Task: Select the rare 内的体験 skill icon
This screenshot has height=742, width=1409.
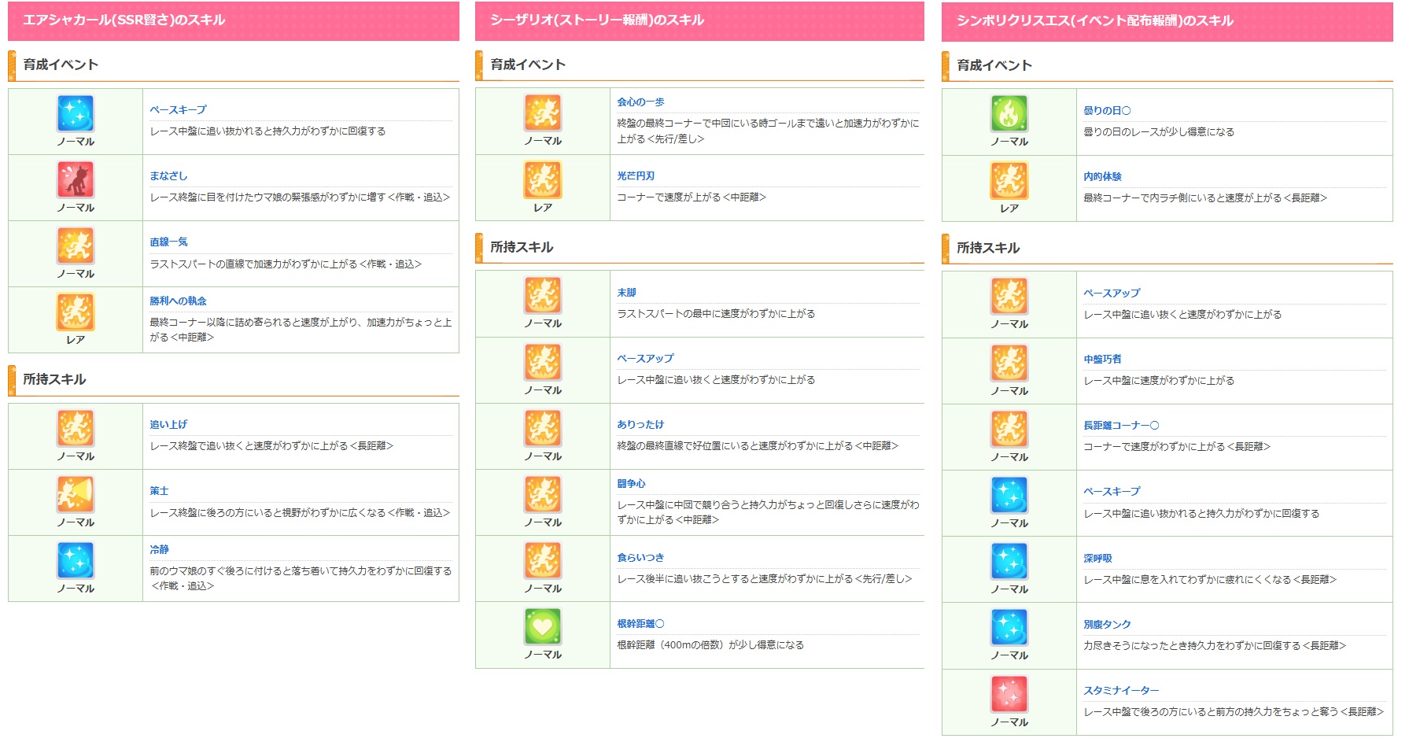Action: (x=1009, y=180)
